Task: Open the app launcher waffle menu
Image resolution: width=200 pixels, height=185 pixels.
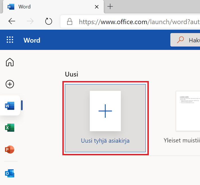Action: point(10,40)
